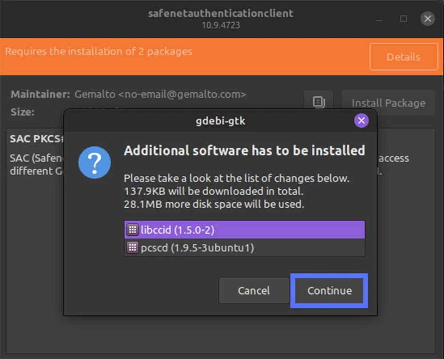The width and height of the screenshot is (444, 359).
Task: Click the Install Package button
Action: (x=388, y=103)
